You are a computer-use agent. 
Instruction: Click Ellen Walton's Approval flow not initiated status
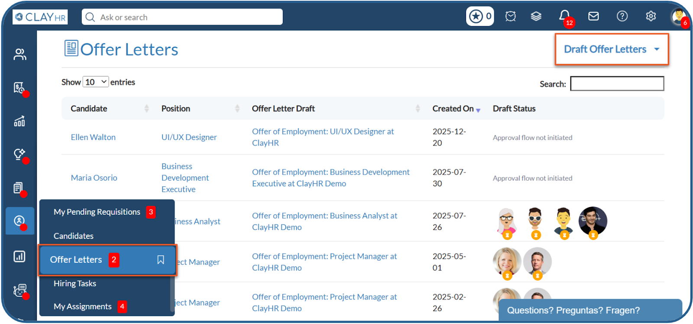coord(532,138)
